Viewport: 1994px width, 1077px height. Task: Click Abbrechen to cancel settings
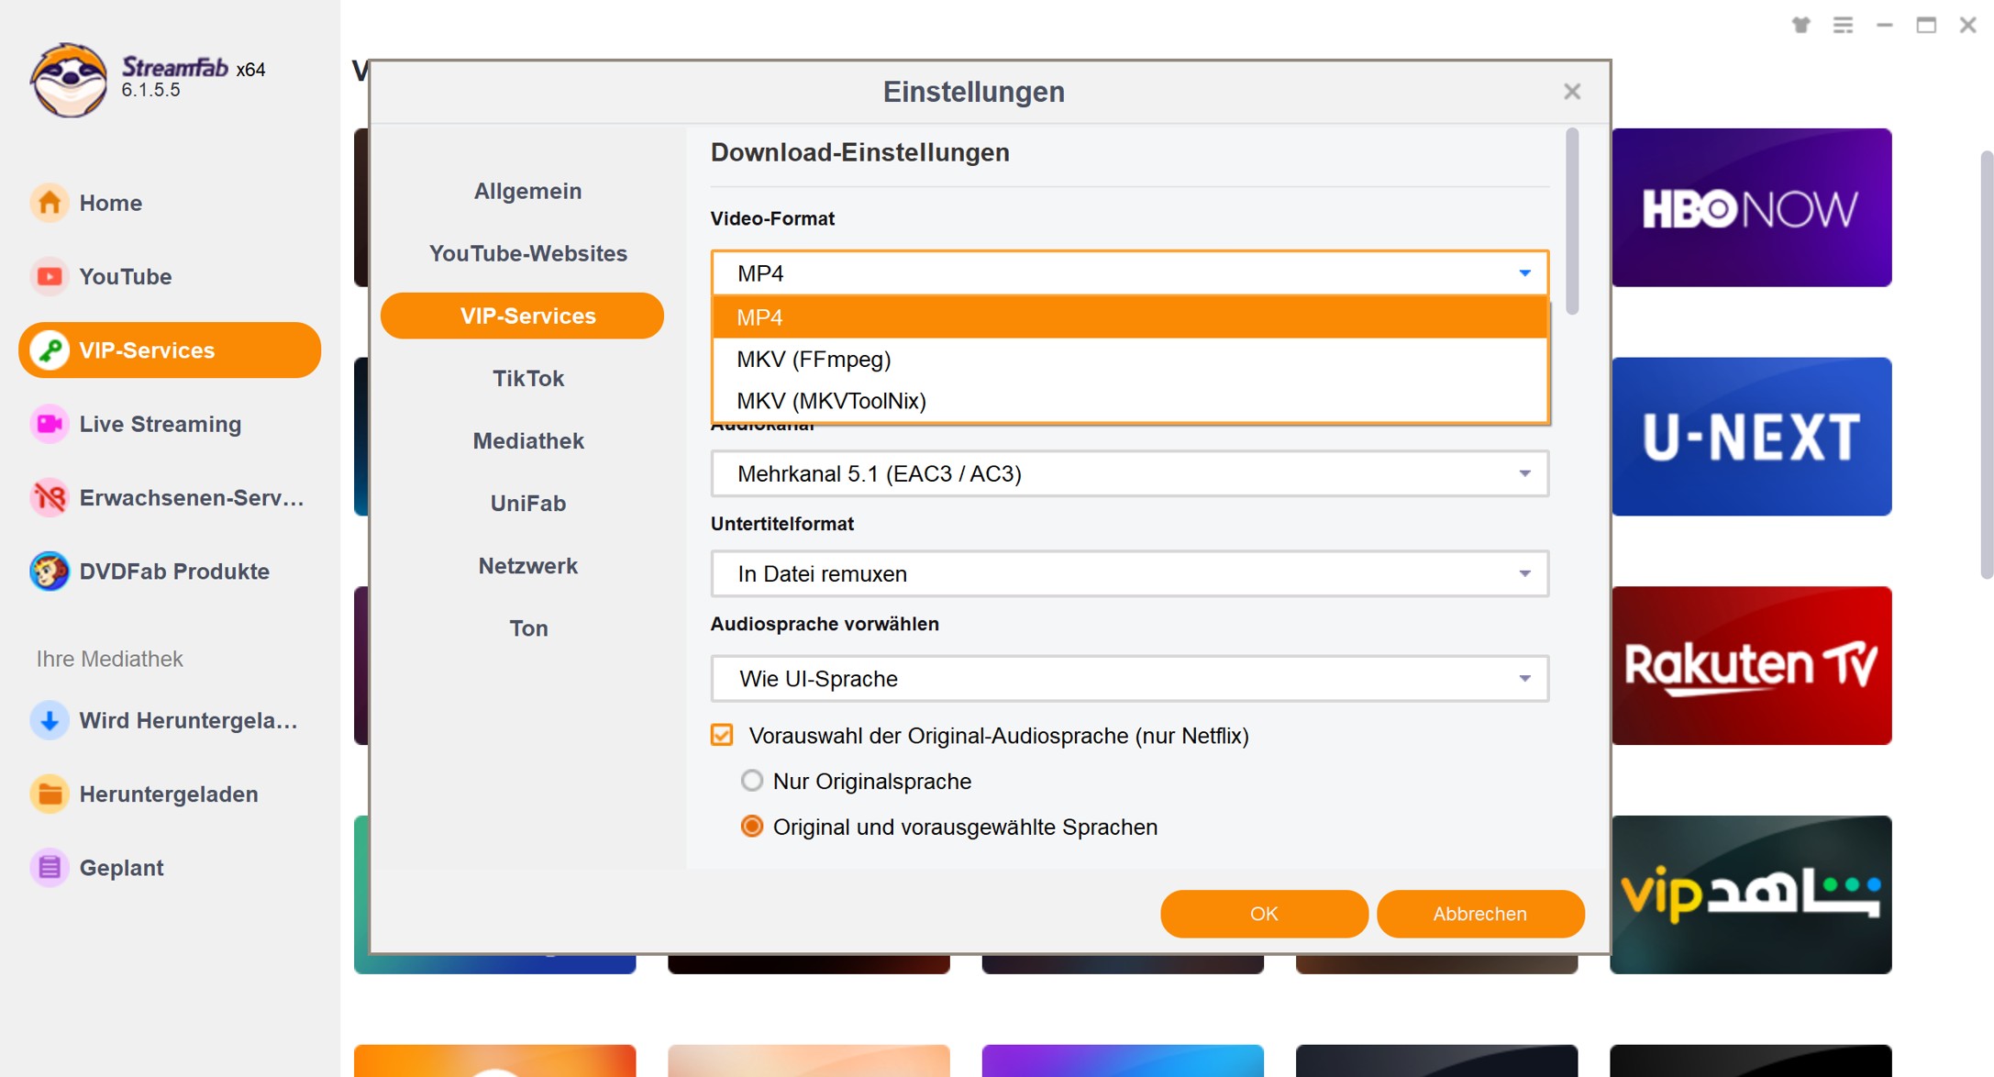coord(1480,914)
